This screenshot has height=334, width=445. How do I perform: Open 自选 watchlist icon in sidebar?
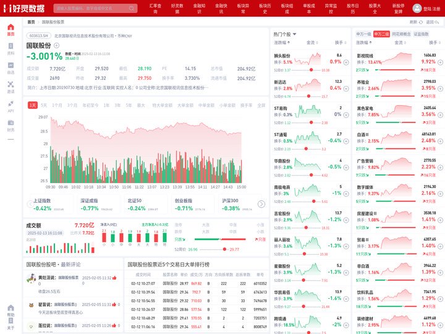tap(11, 68)
